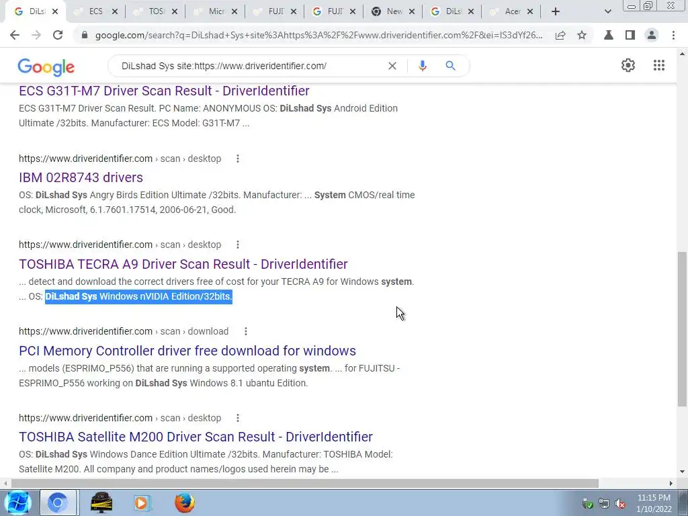The height and width of the screenshot is (516, 688).
Task: Reload the current page
Action: click(x=58, y=35)
